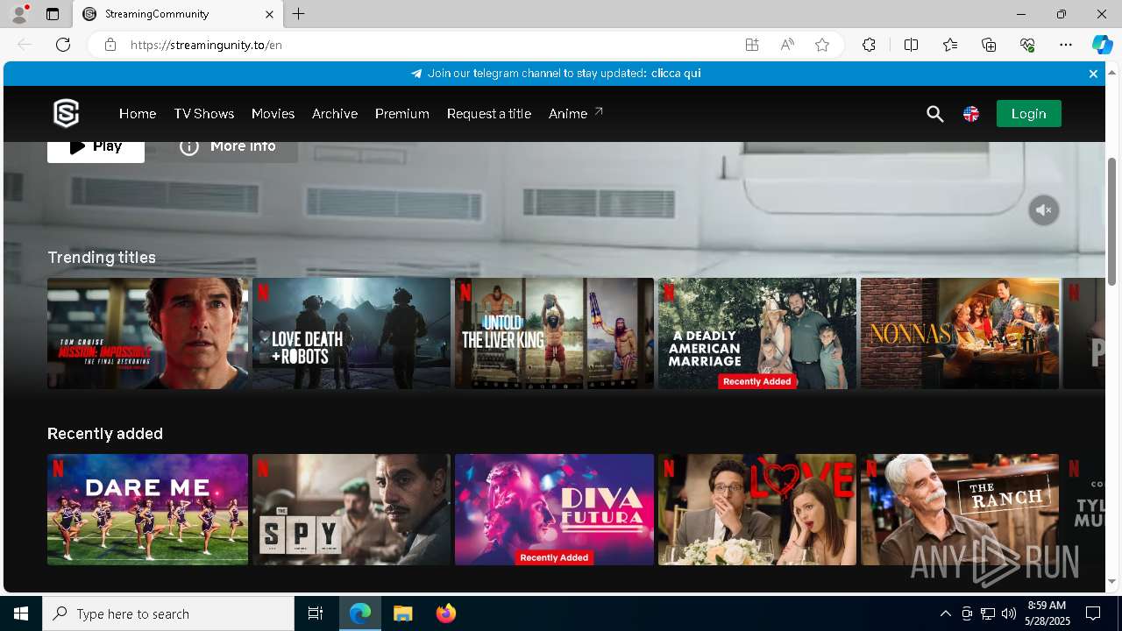Viewport: 1122px width, 631px height.
Task: Show hidden system tray icons
Action: 945,613
